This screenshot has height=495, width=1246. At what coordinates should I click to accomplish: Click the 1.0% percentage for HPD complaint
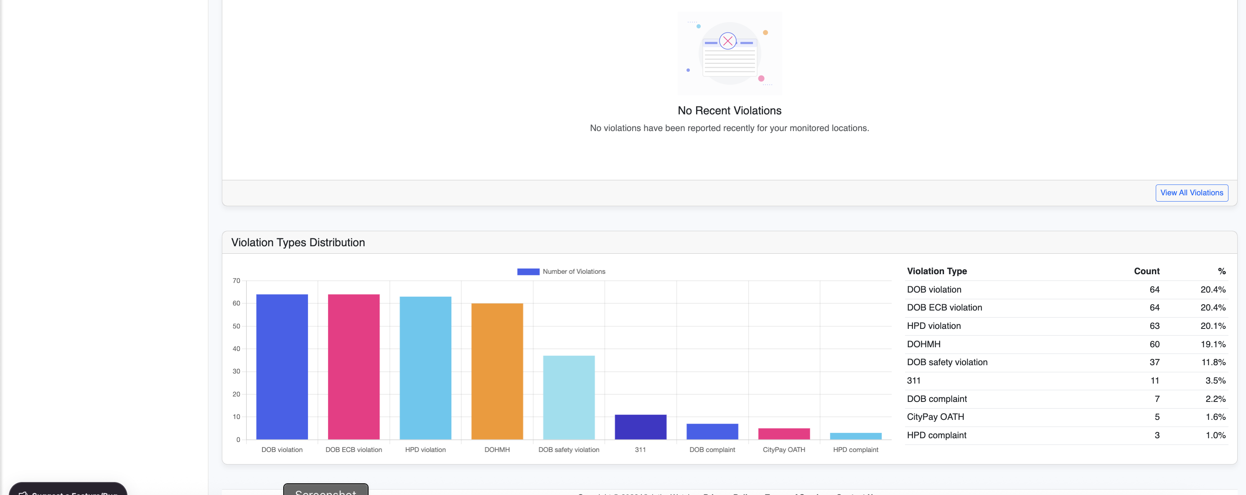coord(1215,435)
